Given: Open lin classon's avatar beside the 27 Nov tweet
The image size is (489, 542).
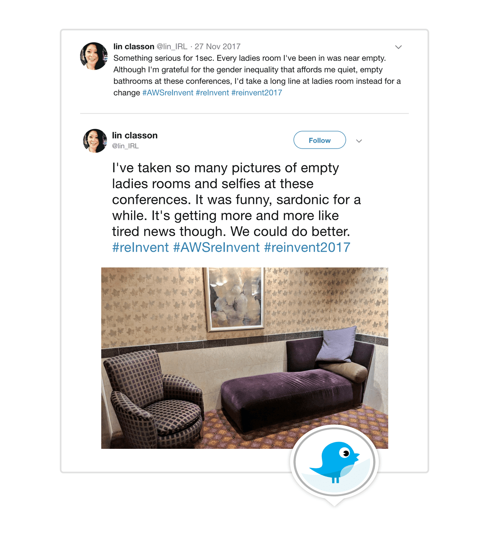Looking at the screenshot, I should [94, 56].
